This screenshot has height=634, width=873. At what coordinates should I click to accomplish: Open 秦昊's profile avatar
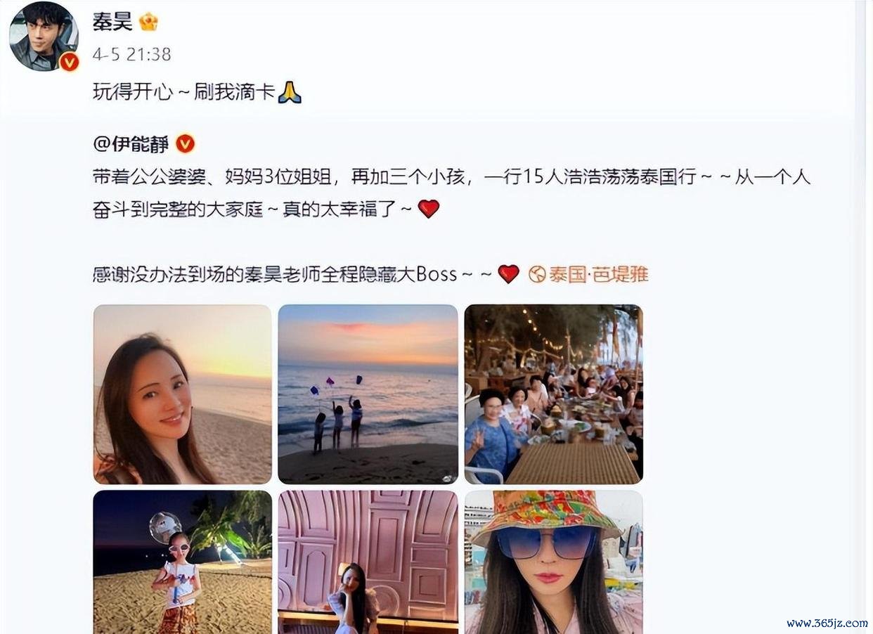tap(44, 37)
